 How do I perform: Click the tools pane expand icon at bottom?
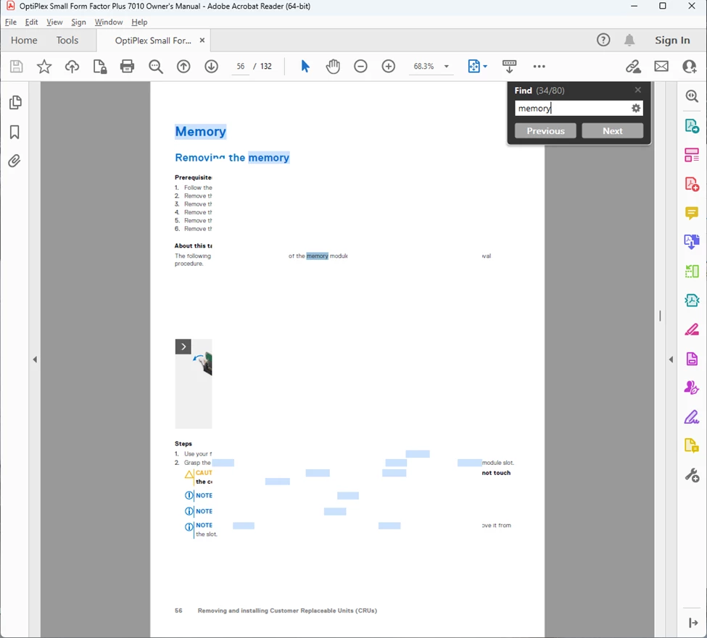[692, 623]
